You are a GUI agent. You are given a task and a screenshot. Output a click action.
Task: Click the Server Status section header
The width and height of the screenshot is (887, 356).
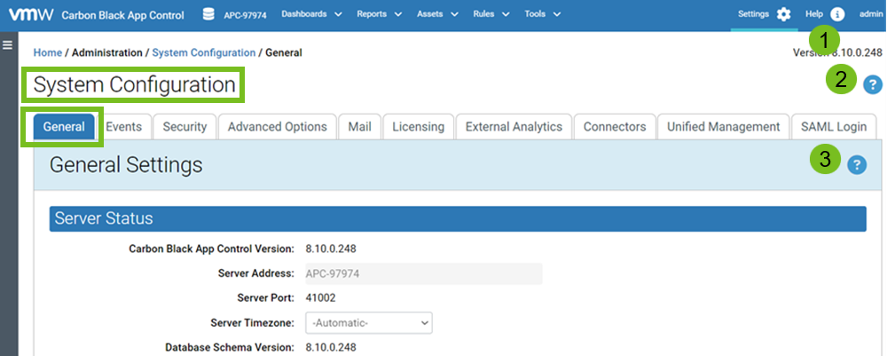(x=458, y=218)
